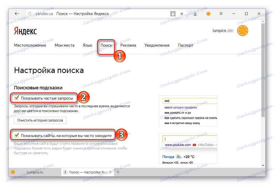This screenshot has width=274, height=185.
Task: Select the Поиск — Настройка Яндекса bottom tab
Action: [x=87, y=172]
